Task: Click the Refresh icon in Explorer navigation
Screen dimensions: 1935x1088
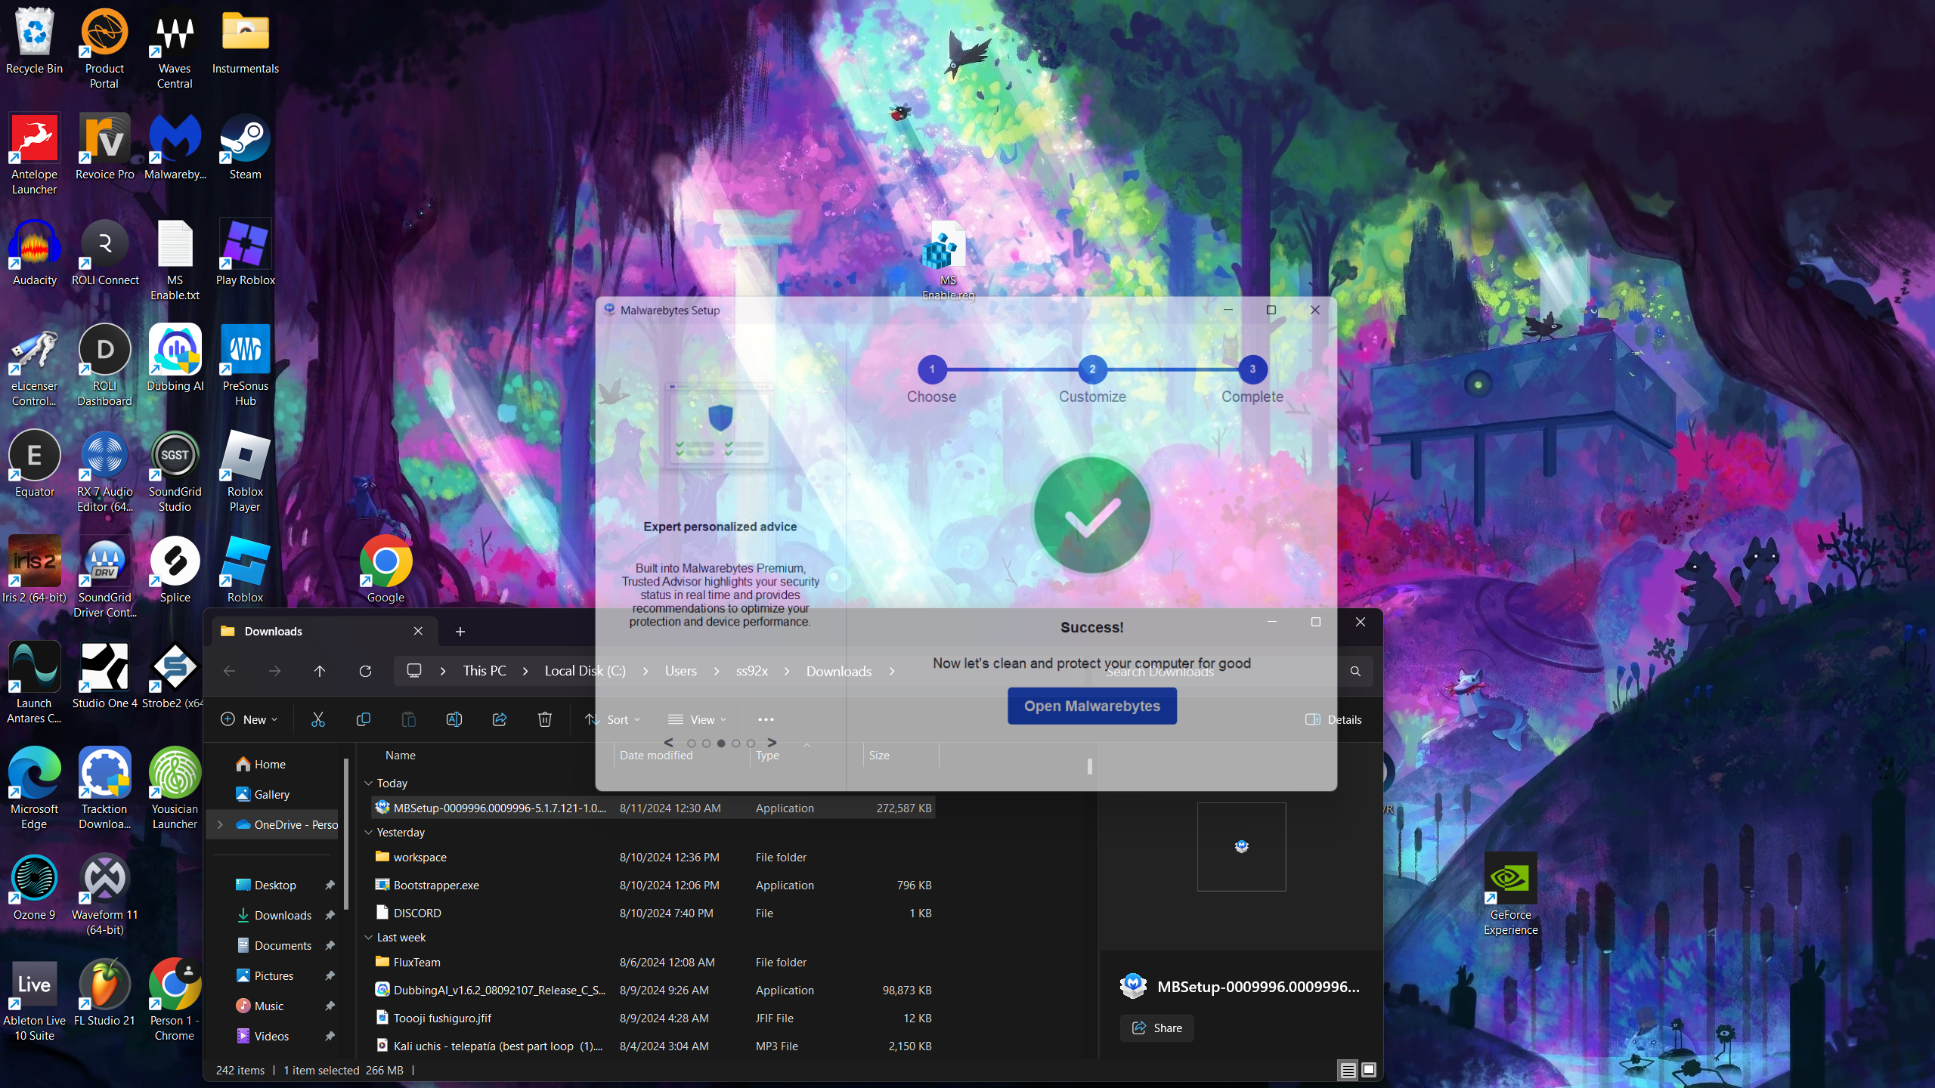Action: [365, 671]
